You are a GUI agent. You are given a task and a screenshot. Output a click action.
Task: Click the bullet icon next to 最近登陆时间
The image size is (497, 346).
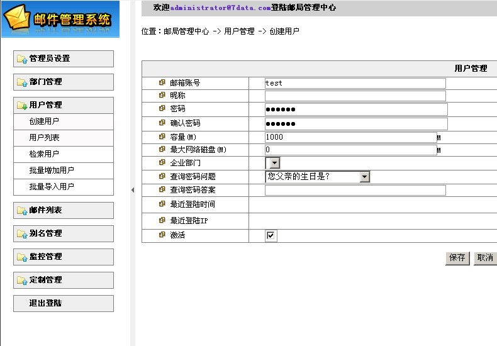point(162,204)
